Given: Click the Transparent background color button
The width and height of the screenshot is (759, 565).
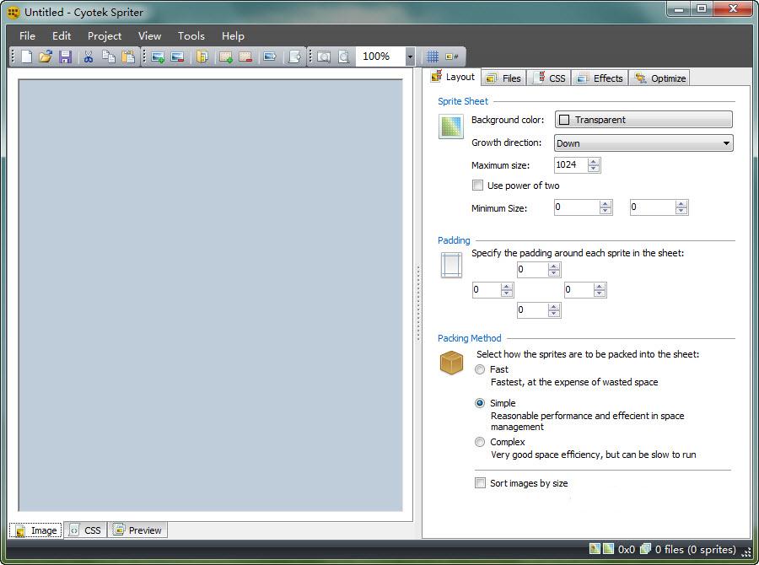Looking at the screenshot, I should 643,120.
